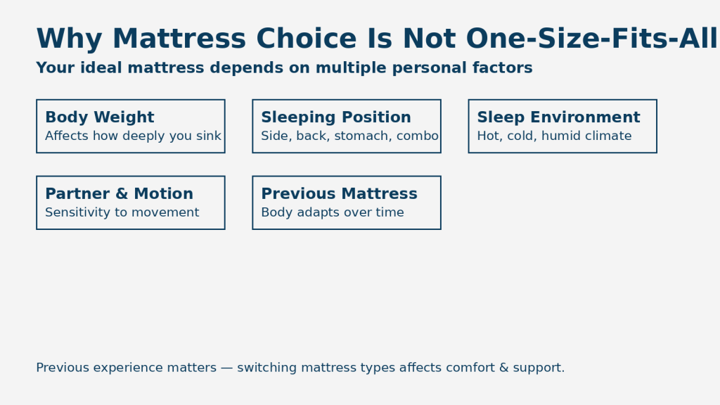Select the text 'Affects how deeply you sink'
Viewport: 720px width, 405px height.
point(133,136)
